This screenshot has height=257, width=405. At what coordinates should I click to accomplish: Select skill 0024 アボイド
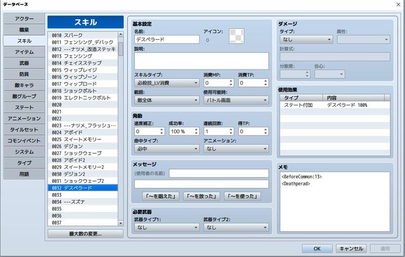pyautogui.click(x=83, y=132)
